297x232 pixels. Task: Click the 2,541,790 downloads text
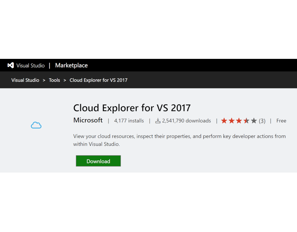click(186, 121)
